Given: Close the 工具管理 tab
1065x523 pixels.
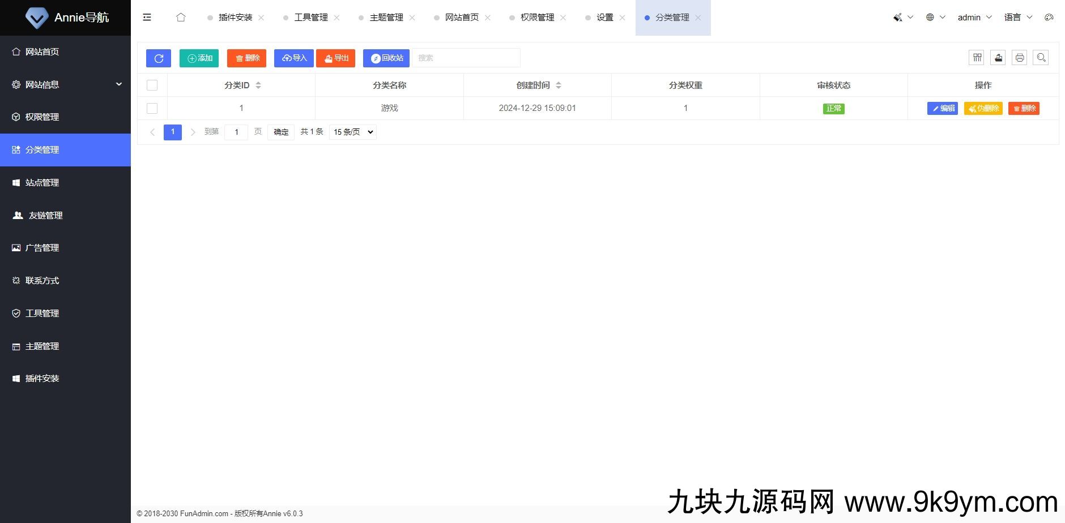Looking at the screenshot, I should point(336,18).
